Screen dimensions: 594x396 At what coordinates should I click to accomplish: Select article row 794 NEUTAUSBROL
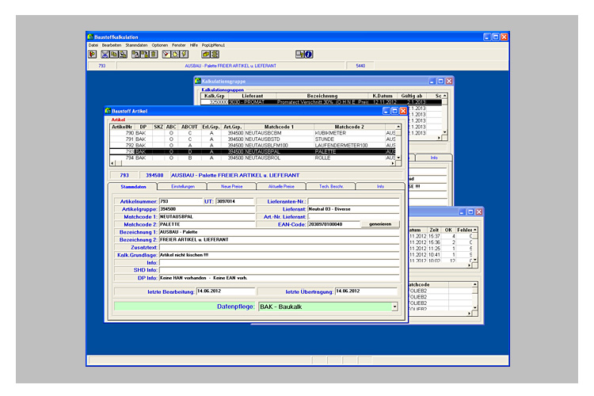tap(253, 158)
